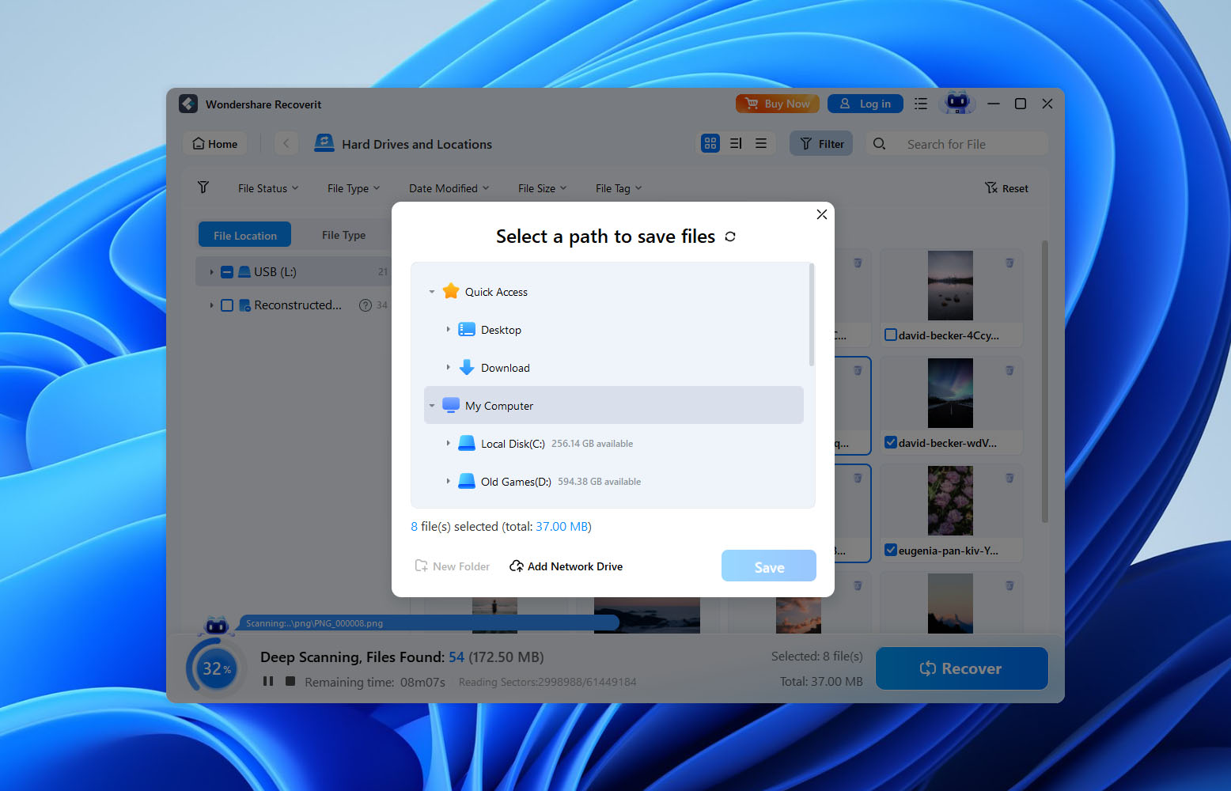Open david-becker-4Ccy thumbnail
Screen dimensions: 1231x791
tap(950, 286)
